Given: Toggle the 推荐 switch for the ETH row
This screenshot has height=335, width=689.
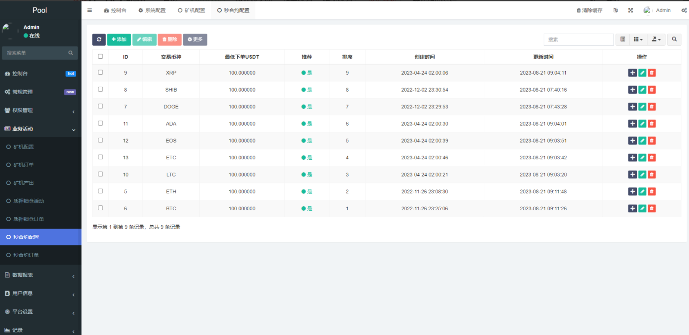Looking at the screenshot, I should (307, 192).
